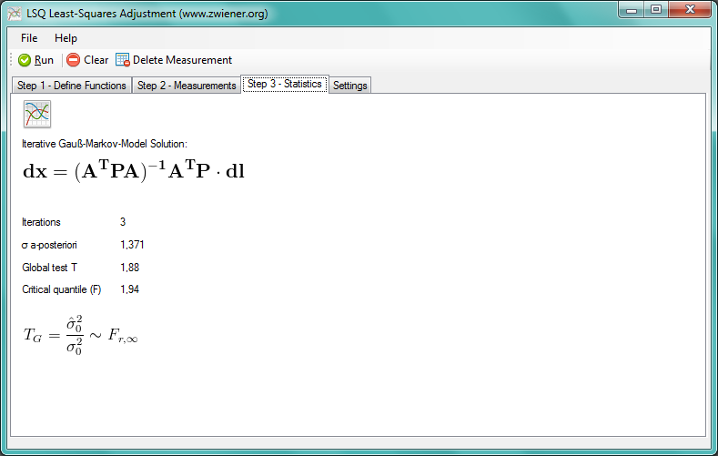
Task: Click the Iterations value 3
Action: point(123,222)
